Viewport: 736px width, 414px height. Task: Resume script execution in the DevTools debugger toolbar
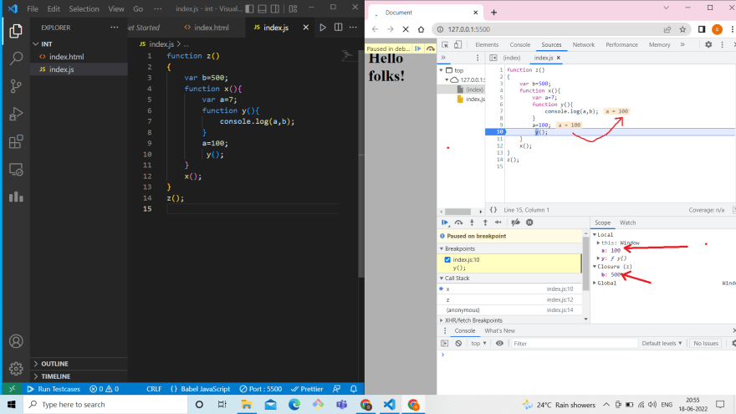click(444, 222)
